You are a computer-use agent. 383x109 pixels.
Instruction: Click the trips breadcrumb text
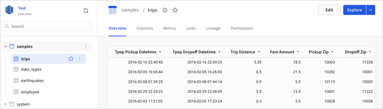[x=153, y=10]
